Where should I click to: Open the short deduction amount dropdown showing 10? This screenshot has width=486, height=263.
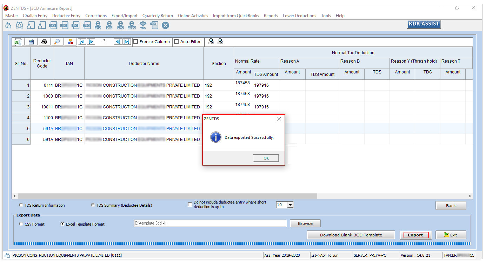click(285, 205)
